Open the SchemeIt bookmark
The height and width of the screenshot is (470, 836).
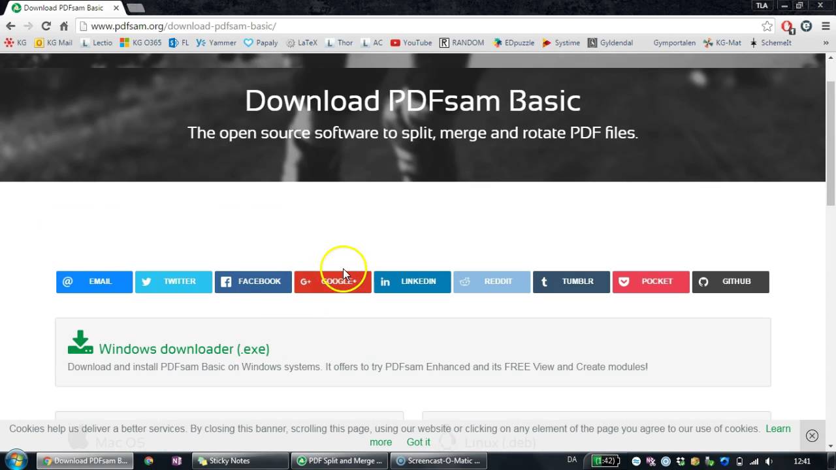(771, 42)
